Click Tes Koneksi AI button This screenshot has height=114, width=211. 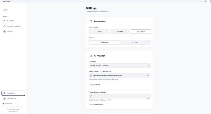95,85
